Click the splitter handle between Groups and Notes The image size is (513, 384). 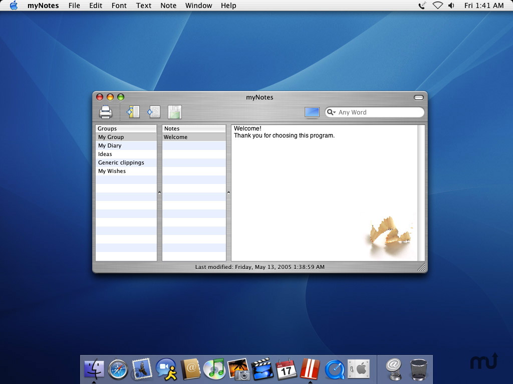tap(160, 192)
